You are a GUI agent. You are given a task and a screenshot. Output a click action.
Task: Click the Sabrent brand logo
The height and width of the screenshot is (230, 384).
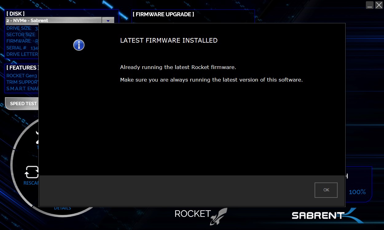(328, 216)
